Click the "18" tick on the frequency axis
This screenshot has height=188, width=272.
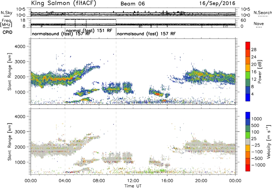point(22,20)
